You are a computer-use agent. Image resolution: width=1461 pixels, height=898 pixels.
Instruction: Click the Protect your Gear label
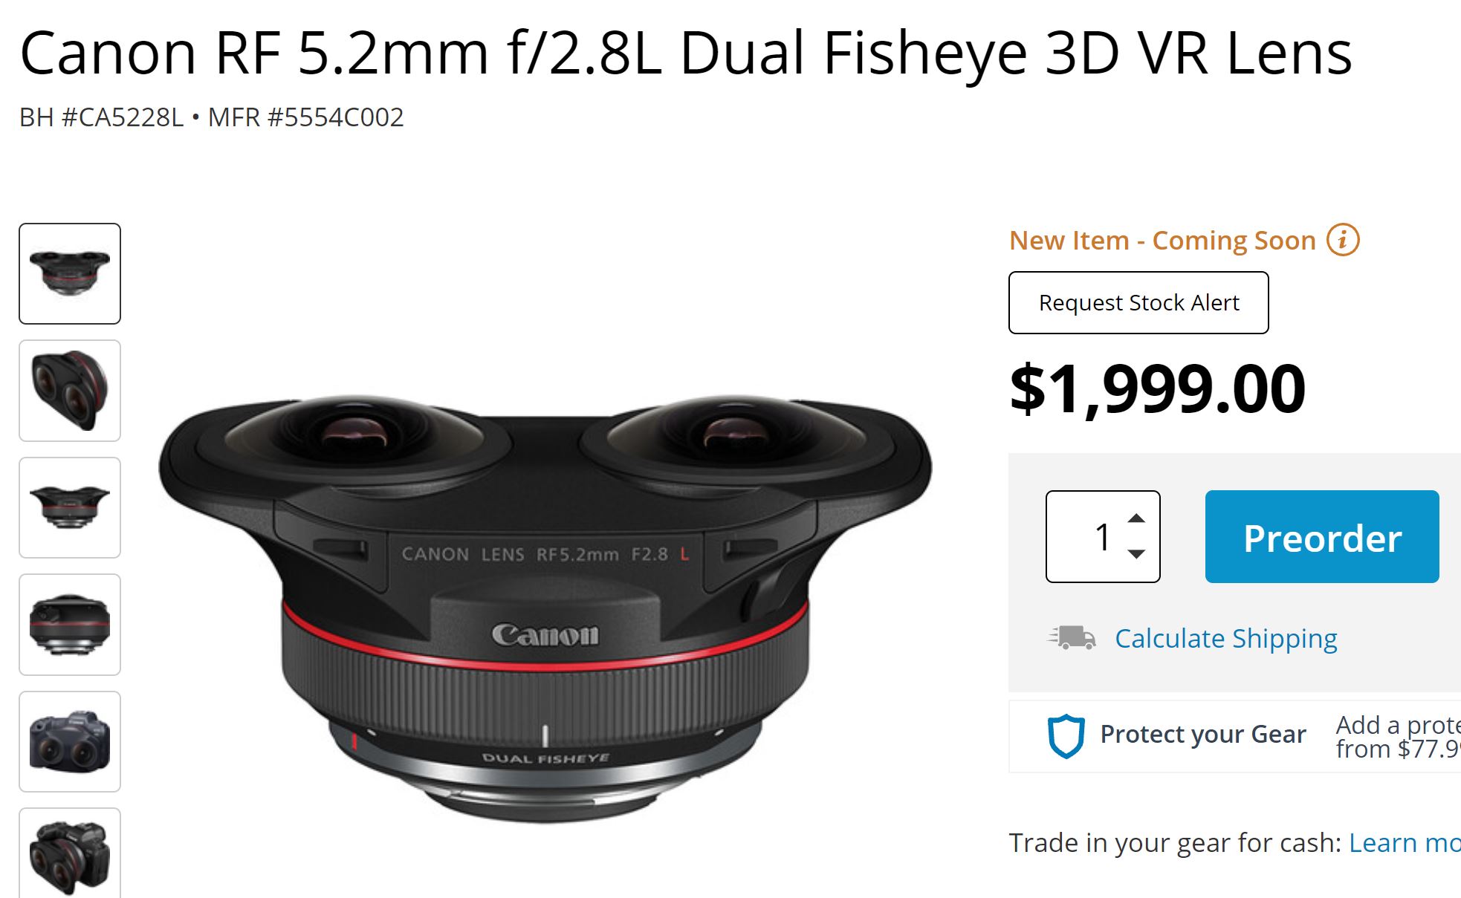pyautogui.click(x=1202, y=735)
